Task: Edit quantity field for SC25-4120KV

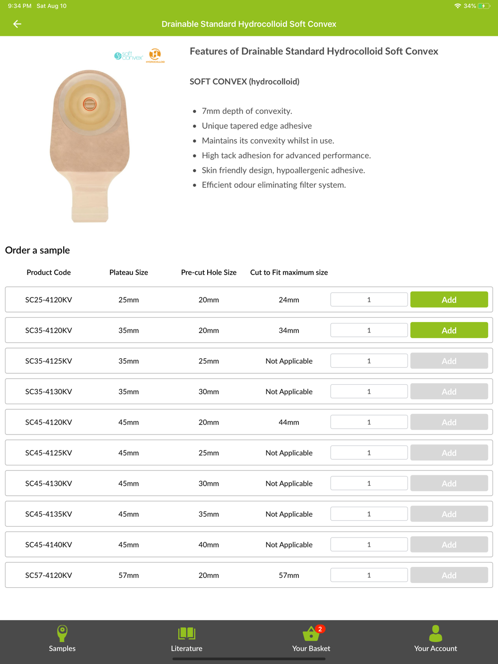Action: pyautogui.click(x=369, y=300)
